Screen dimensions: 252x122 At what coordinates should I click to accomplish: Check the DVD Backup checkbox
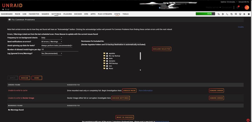pos(107,64)
